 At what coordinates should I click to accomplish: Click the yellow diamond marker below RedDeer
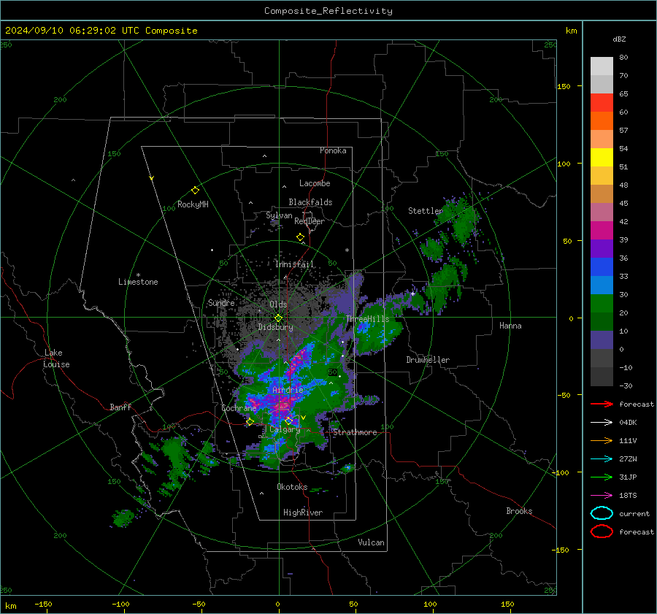(x=301, y=237)
